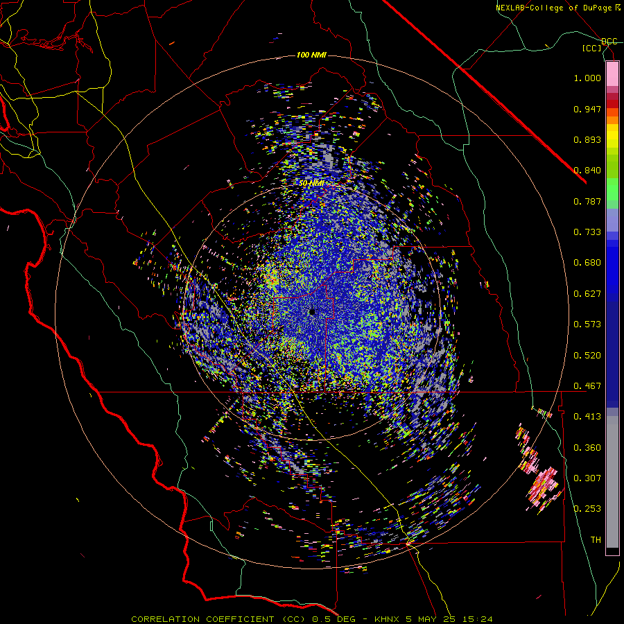Click the 0.307 color scale label
This screenshot has height=624, width=624.
pyautogui.click(x=587, y=478)
